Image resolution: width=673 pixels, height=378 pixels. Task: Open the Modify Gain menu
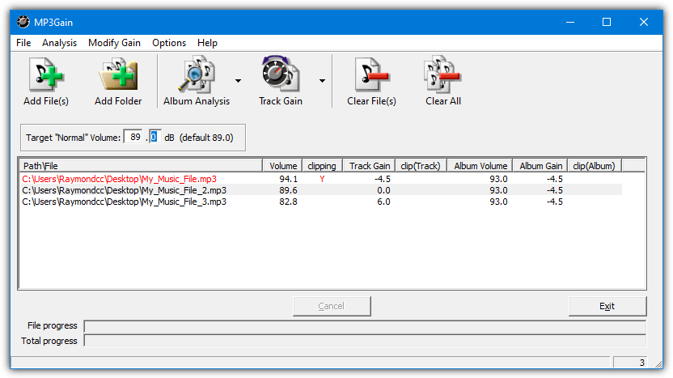point(114,43)
